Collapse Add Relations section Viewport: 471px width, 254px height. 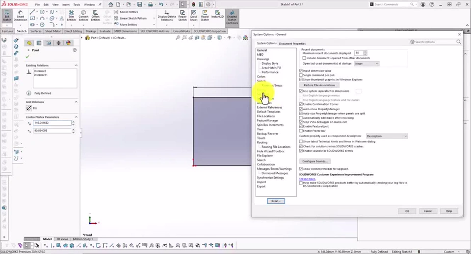click(x=76, y=102)
